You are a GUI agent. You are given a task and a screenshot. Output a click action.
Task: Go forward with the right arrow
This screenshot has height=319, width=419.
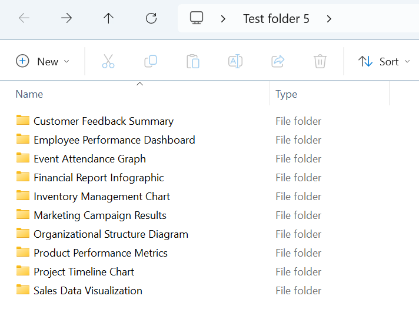coord(66,18)
